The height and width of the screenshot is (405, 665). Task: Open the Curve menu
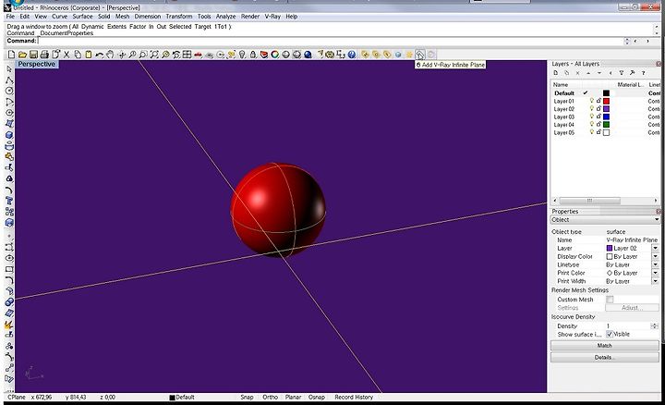click(59, 16)
